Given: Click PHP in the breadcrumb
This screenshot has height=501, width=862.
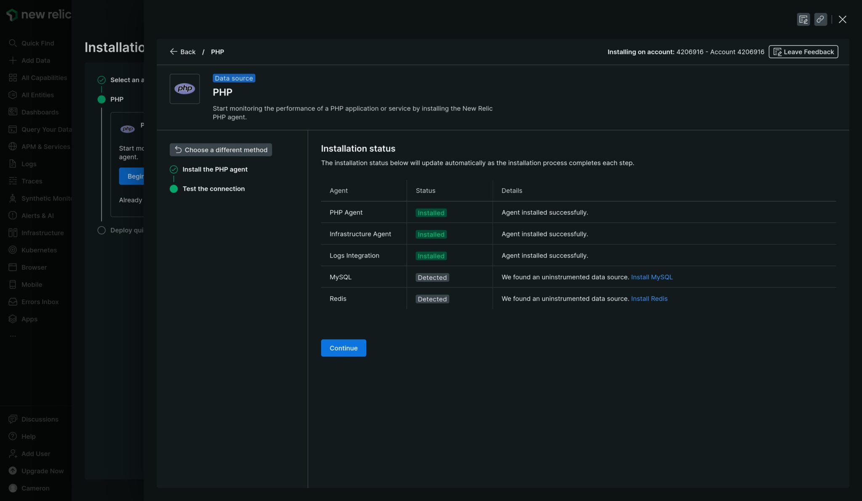Looking at the screenshot, I should tap(217, 52).
